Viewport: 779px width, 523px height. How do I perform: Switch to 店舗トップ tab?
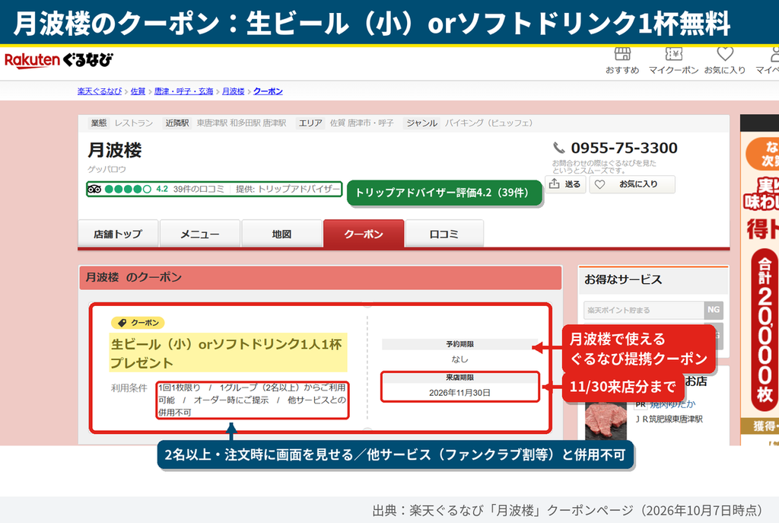118,233
